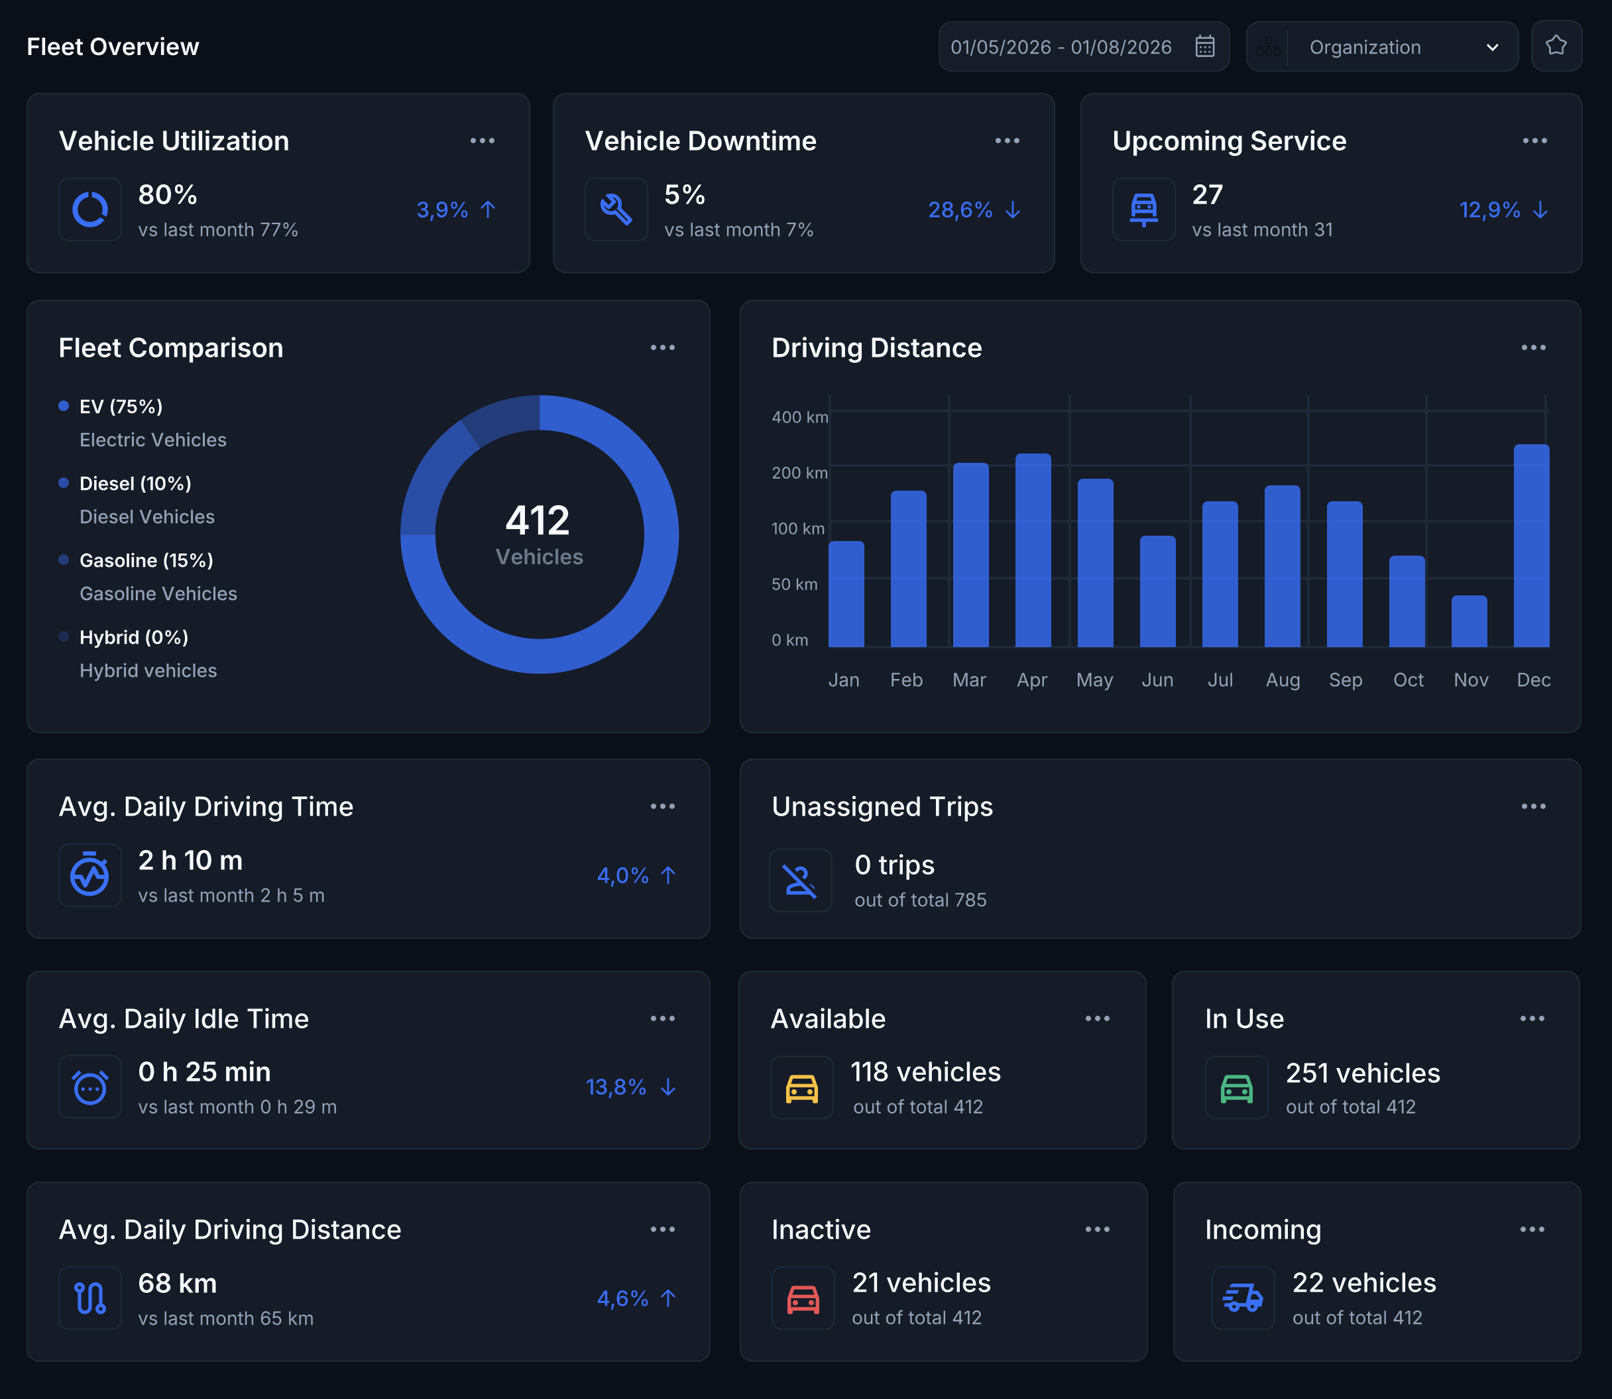Open the Available card options menu

point(1097,1019)
